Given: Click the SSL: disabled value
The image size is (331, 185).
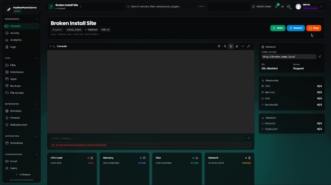Looking at the screenshot, I should [x=270, y=68].
